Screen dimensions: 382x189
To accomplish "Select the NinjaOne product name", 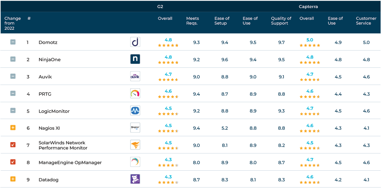I will (x=50, y=60).
